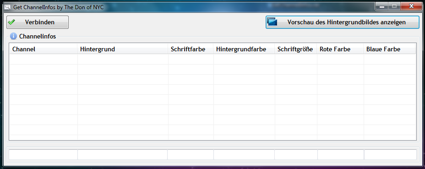Select the Hintergrundfarbe column header
The image size is (425, 169).
click(x=244, y=49)
